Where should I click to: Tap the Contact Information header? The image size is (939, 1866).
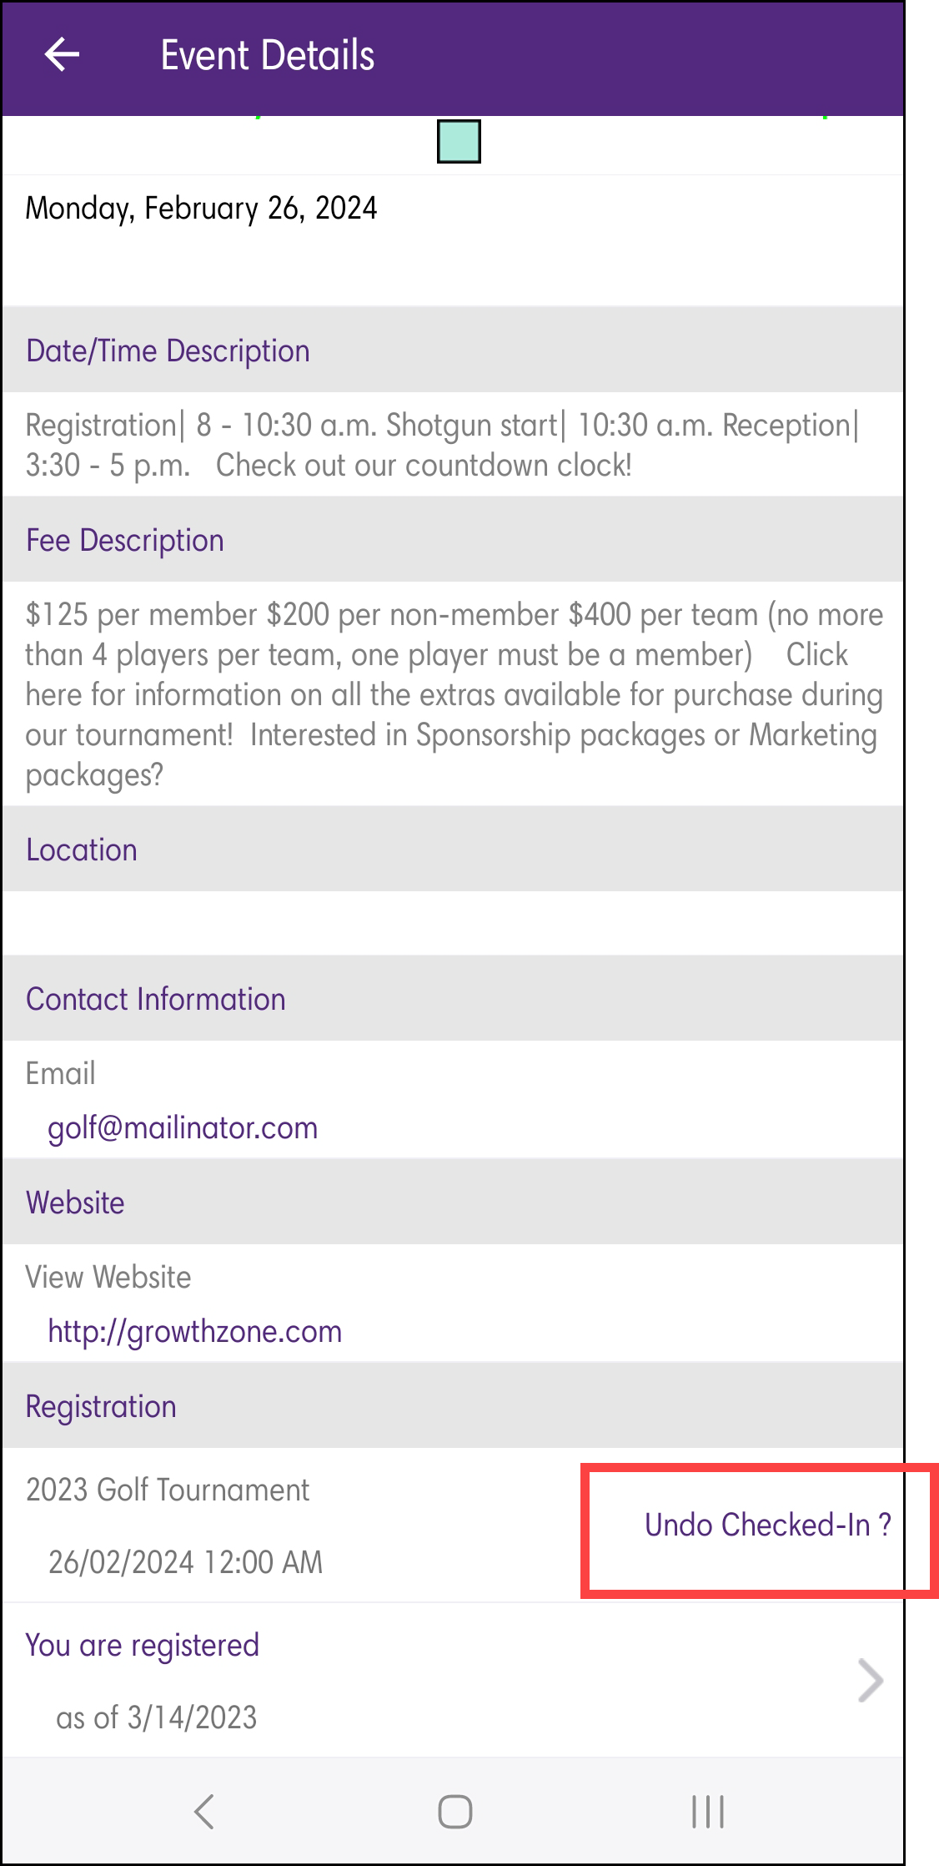pos(156,1000)
